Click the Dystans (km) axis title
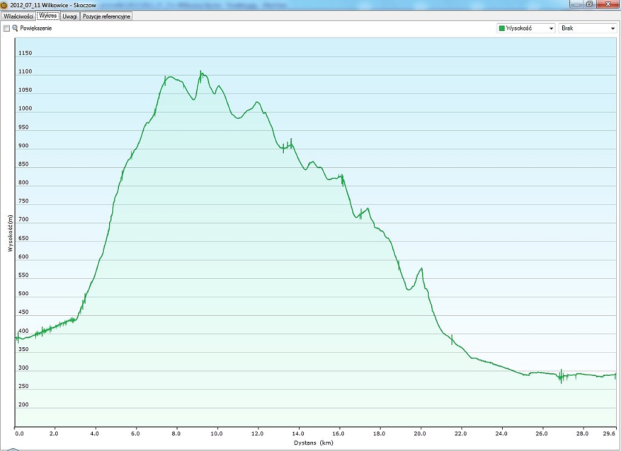Viewport: 621px width, 451px height. 315,443
